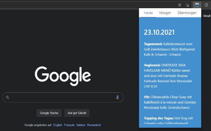Screen dimensions: 211x131
Task: Click 'Menüsalat Kalb: Zentralschweiz' text
Action: (167, 108)
